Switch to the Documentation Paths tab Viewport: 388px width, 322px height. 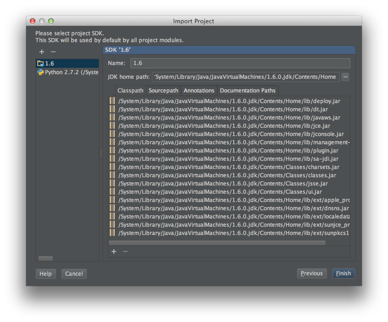[247, 90]
